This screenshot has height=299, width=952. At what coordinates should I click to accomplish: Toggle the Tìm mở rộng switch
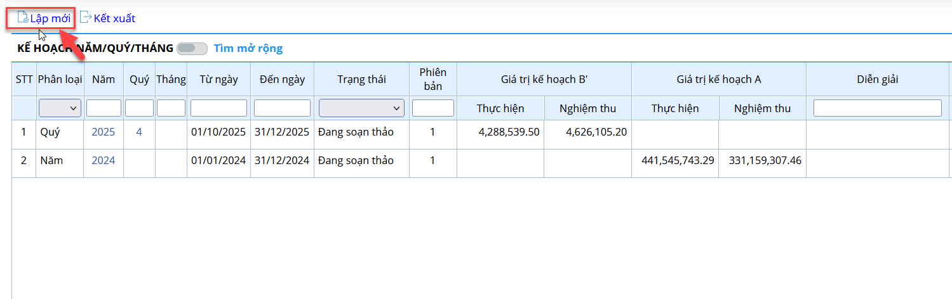(192, 48)
